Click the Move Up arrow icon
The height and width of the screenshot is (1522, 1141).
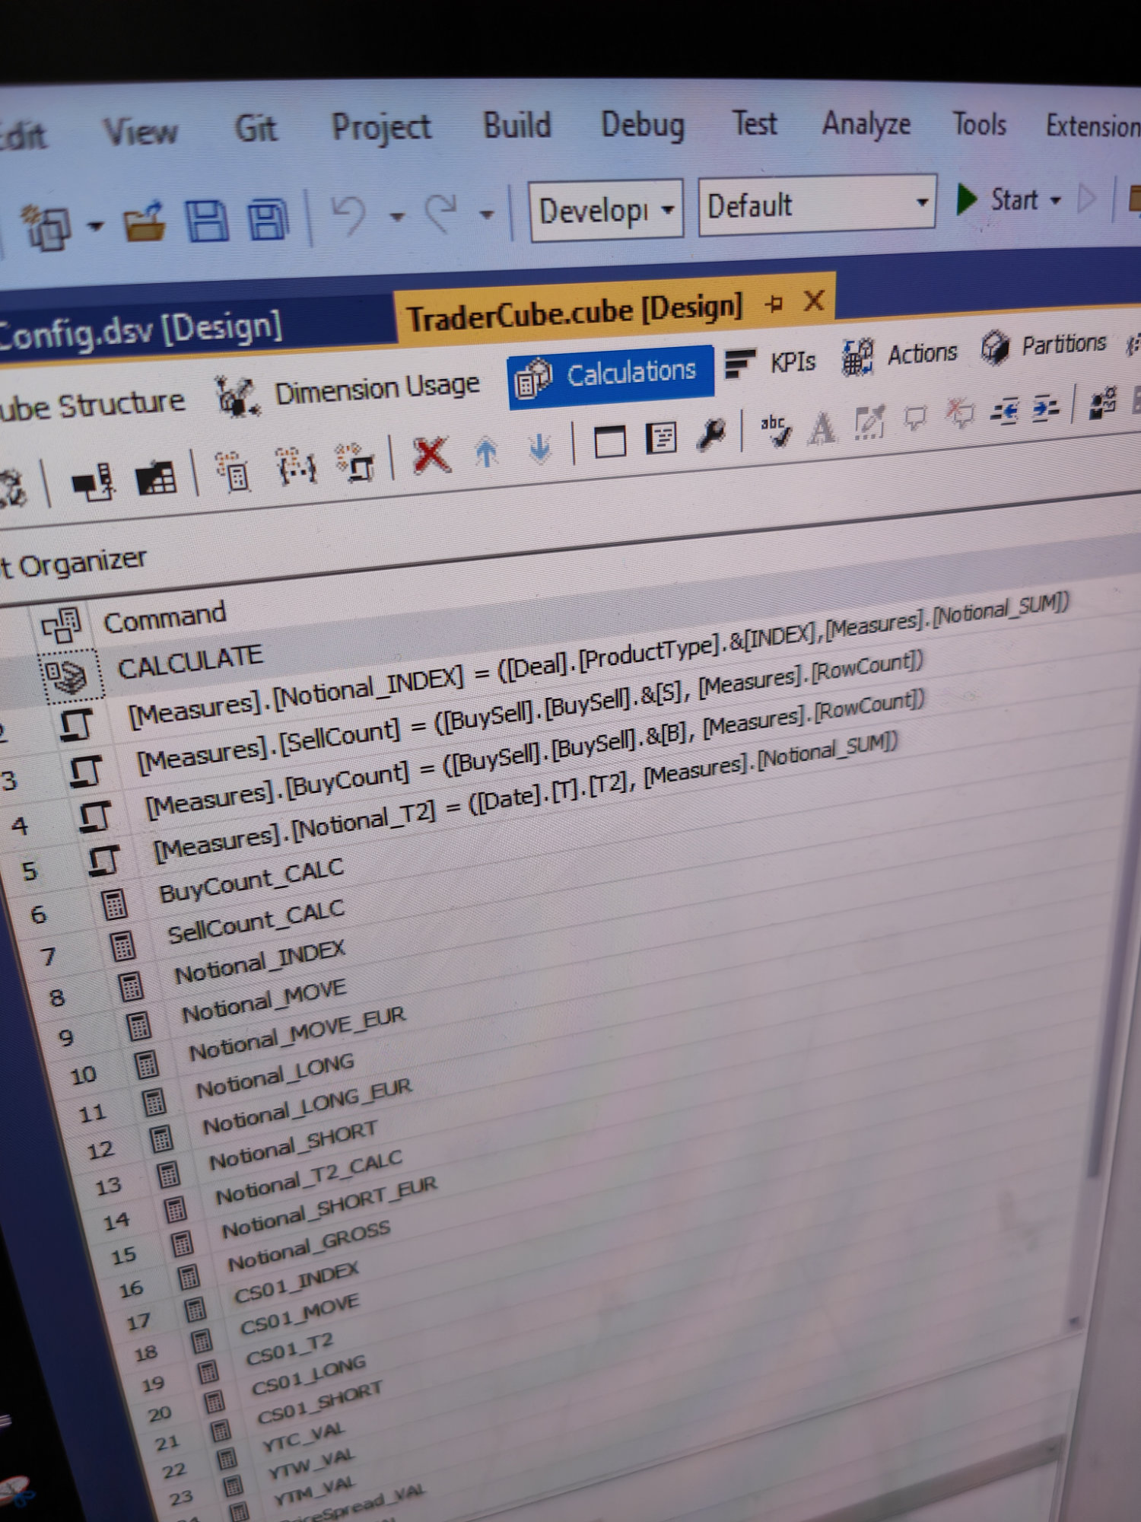(486, 452)
